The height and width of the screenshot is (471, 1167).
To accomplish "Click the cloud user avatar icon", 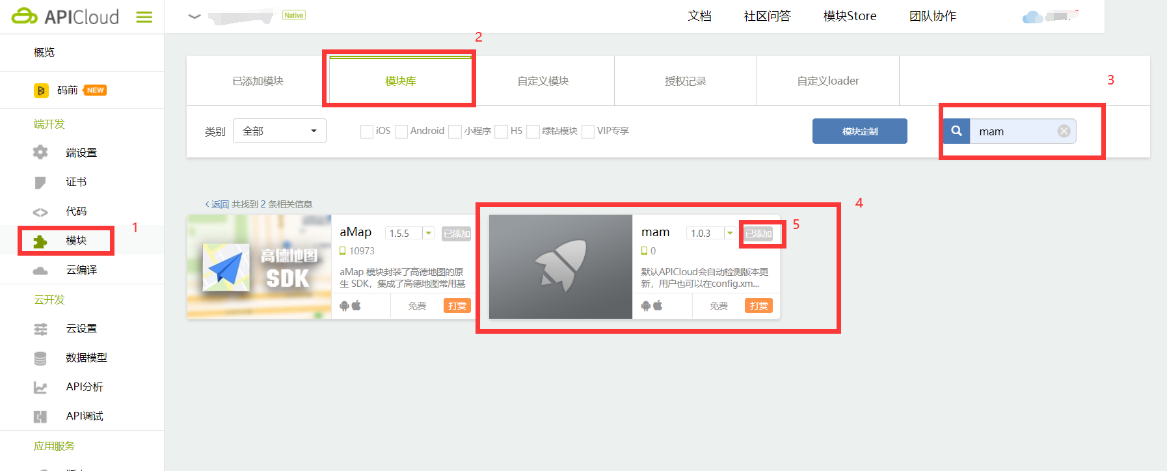I will click(1032, 17).
